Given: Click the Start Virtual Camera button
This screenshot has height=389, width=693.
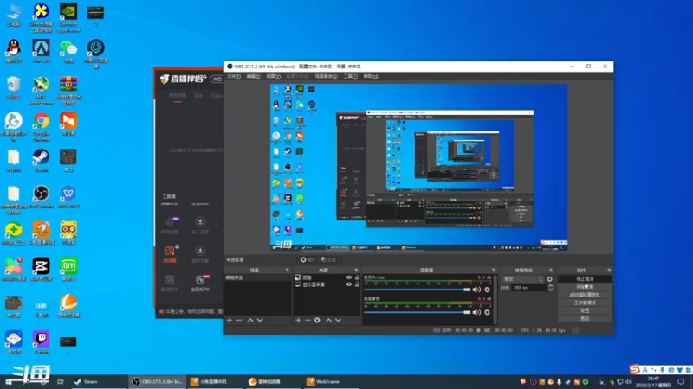Looking at the screenshot, I should click(585, 295).
